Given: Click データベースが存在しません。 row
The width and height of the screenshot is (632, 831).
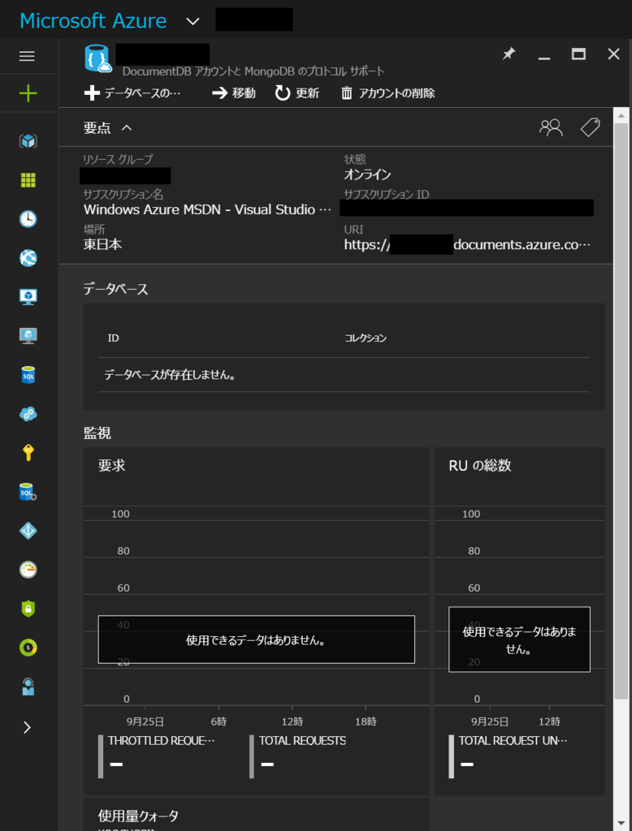Looking at the screenshot, I should pyautogui.click(x=344, y=375).
